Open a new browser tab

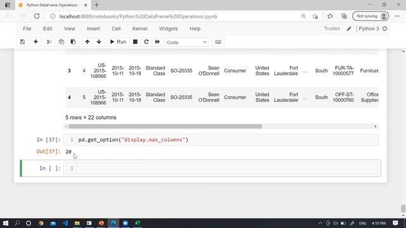tap(96, 5)
